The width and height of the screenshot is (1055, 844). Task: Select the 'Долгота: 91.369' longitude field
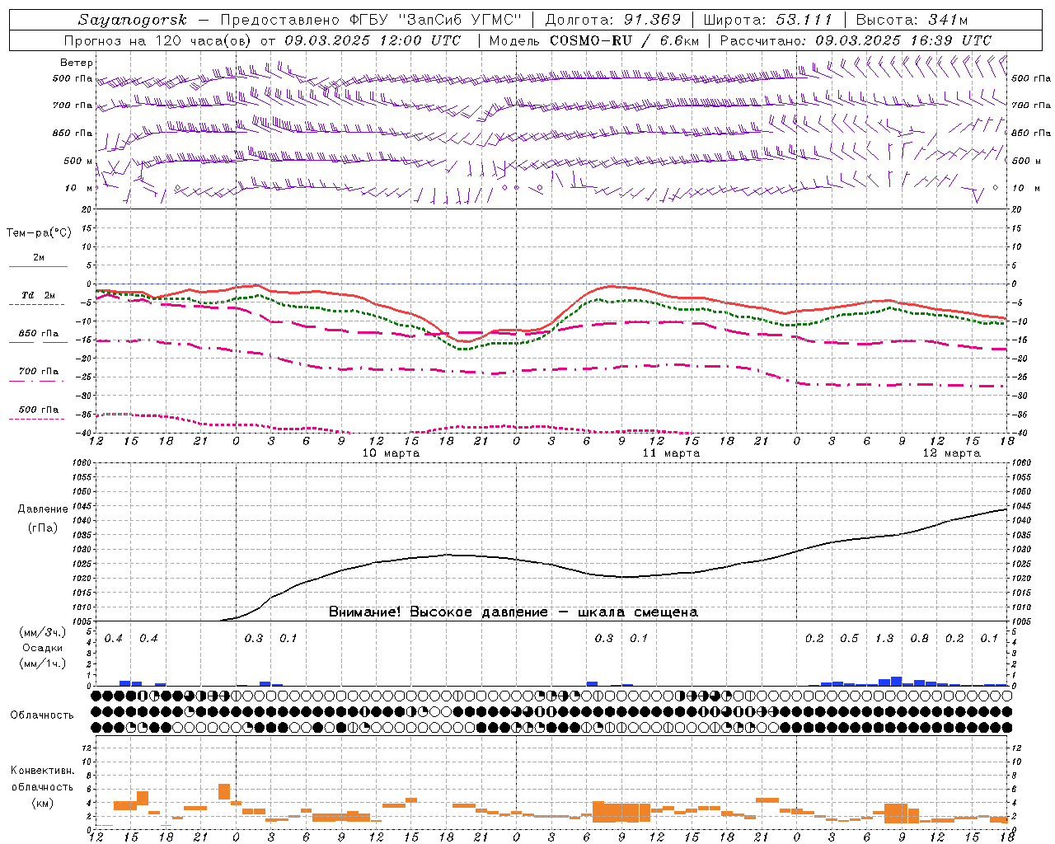tap(613, 20)
